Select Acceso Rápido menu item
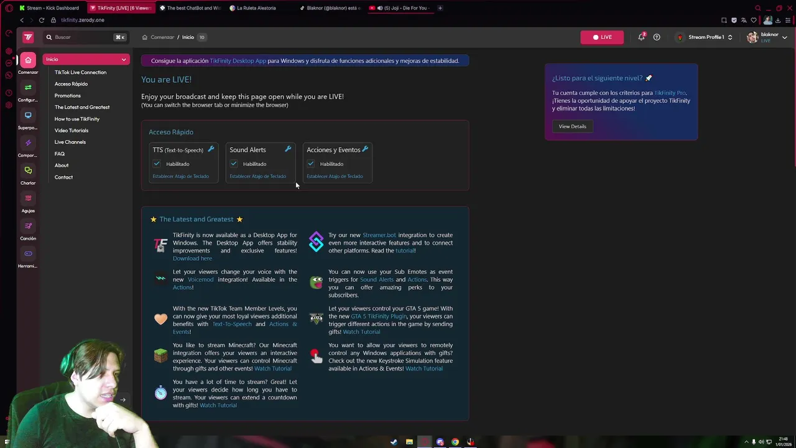The height and width of the screenshot is (448, 796). point(71,84)
